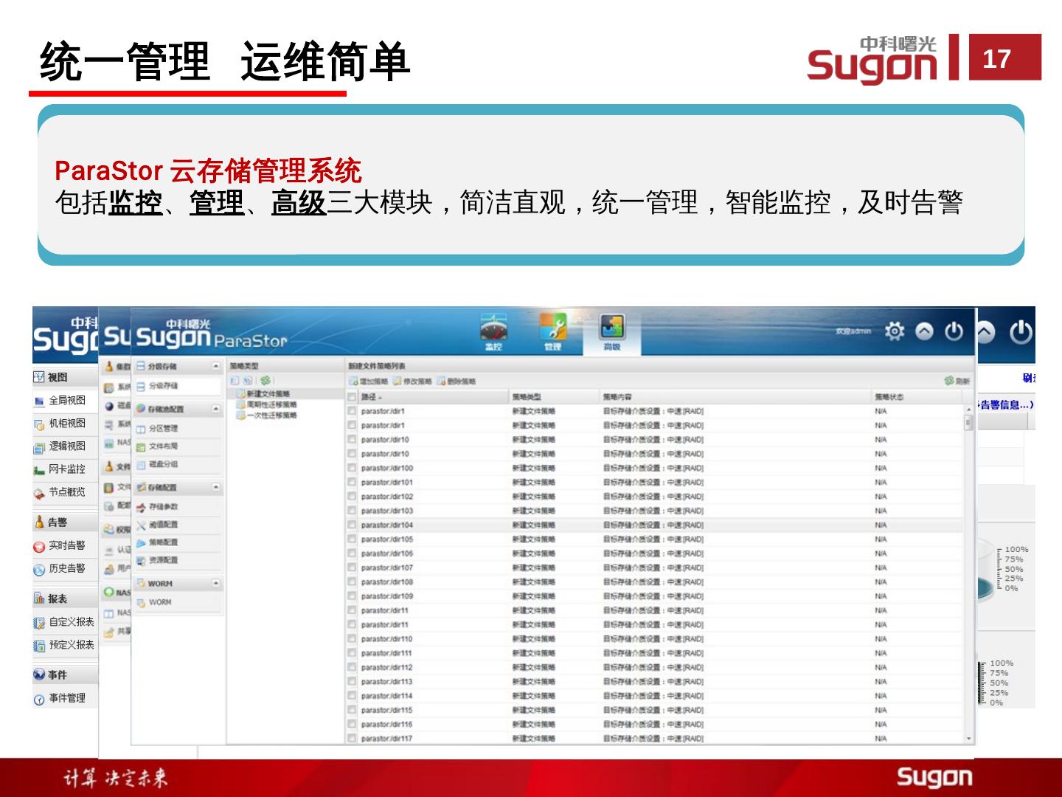Click the 增加策略 add policy button
Image resolution: width=1062 pixels, height=797 pixels.
coord(368,382)
